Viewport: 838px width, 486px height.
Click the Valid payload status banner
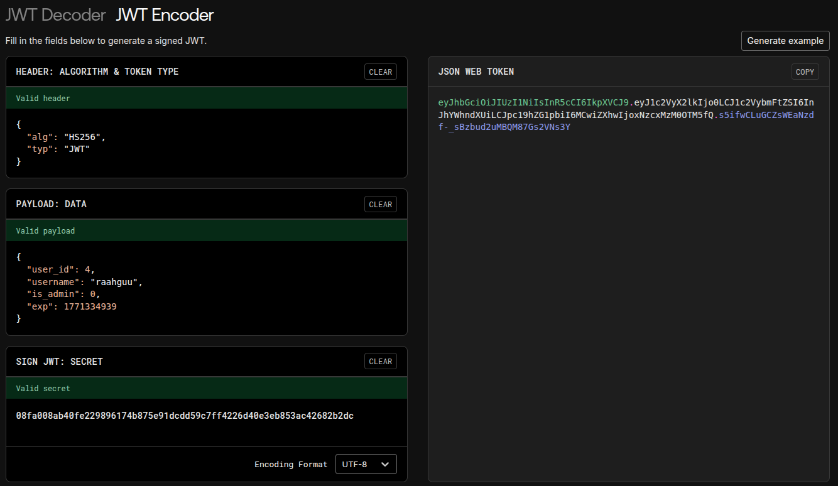point(206,231)
